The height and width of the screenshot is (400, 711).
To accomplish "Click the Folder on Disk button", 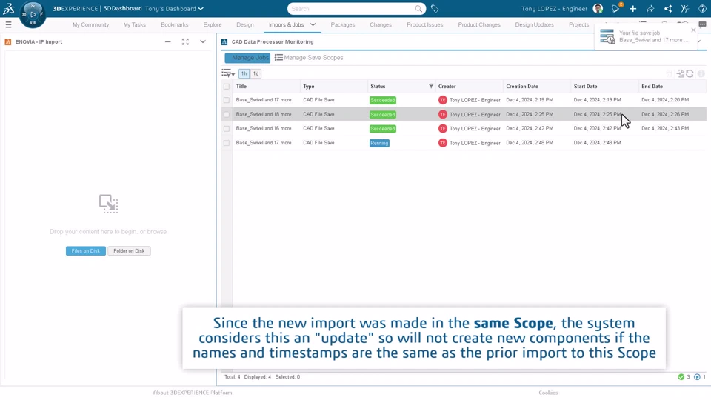I will coord(129,251).
